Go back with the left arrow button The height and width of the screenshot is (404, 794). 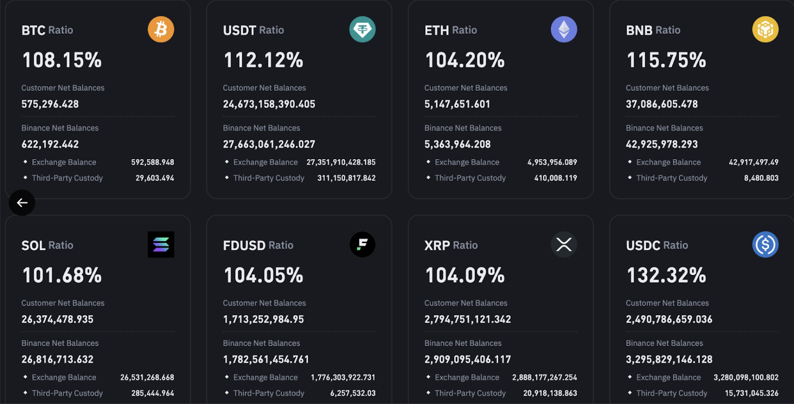click(x=22, y=203)
